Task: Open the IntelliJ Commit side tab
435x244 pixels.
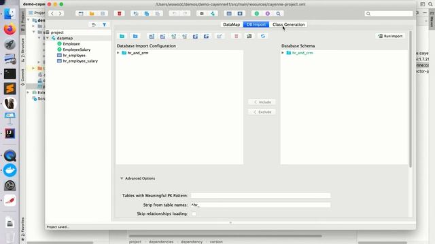Action: click(22, 77)
